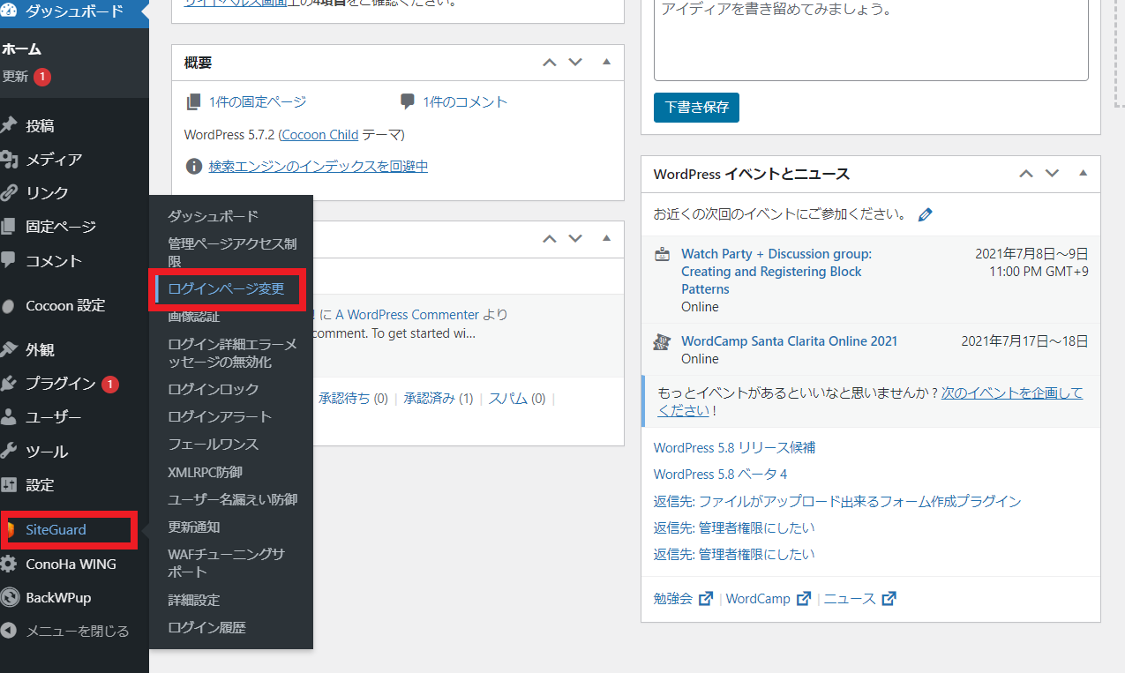Viewport: 1125px width, 673px height.
Task: Select ログインロック from SiteGuard submenu
Action: click(214, 389)
